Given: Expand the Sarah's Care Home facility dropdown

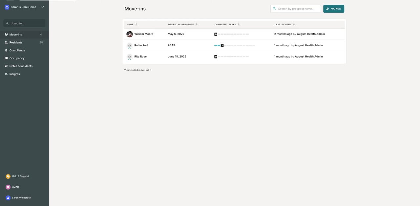Looking at the screenshot, I should 43,7.
